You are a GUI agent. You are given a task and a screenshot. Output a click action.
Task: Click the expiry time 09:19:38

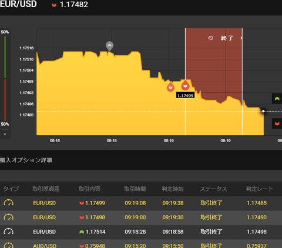point(173,203)
